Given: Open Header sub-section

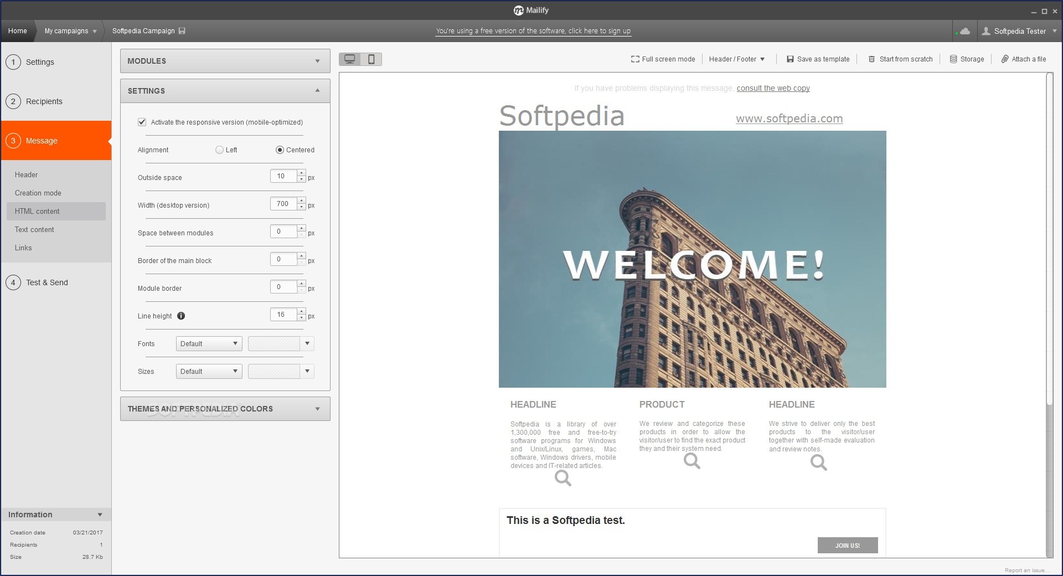Looking at the screenshot, I should click(x=26, y=174).
